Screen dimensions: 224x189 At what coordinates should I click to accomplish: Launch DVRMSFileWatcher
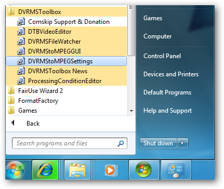coord(55,42)
